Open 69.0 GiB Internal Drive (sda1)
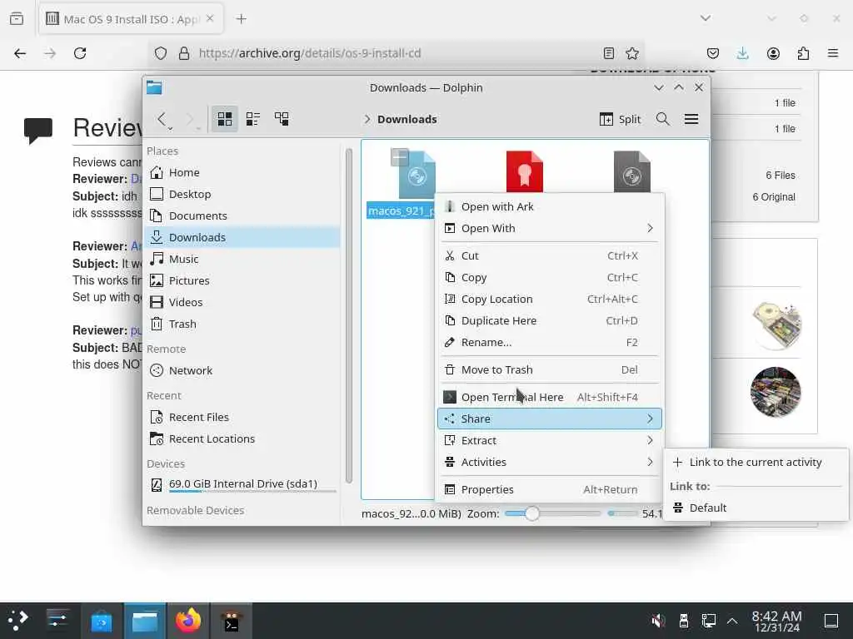Screen dimensions: 853x639 [x=242, y=484]
